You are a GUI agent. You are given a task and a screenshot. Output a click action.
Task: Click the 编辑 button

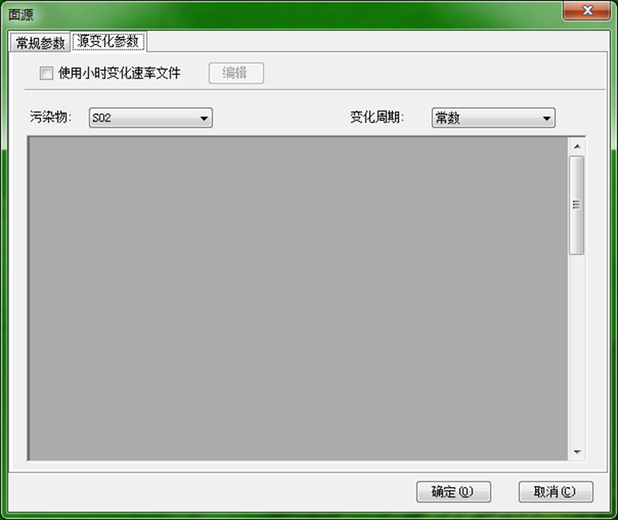click(x=236, y=73)
